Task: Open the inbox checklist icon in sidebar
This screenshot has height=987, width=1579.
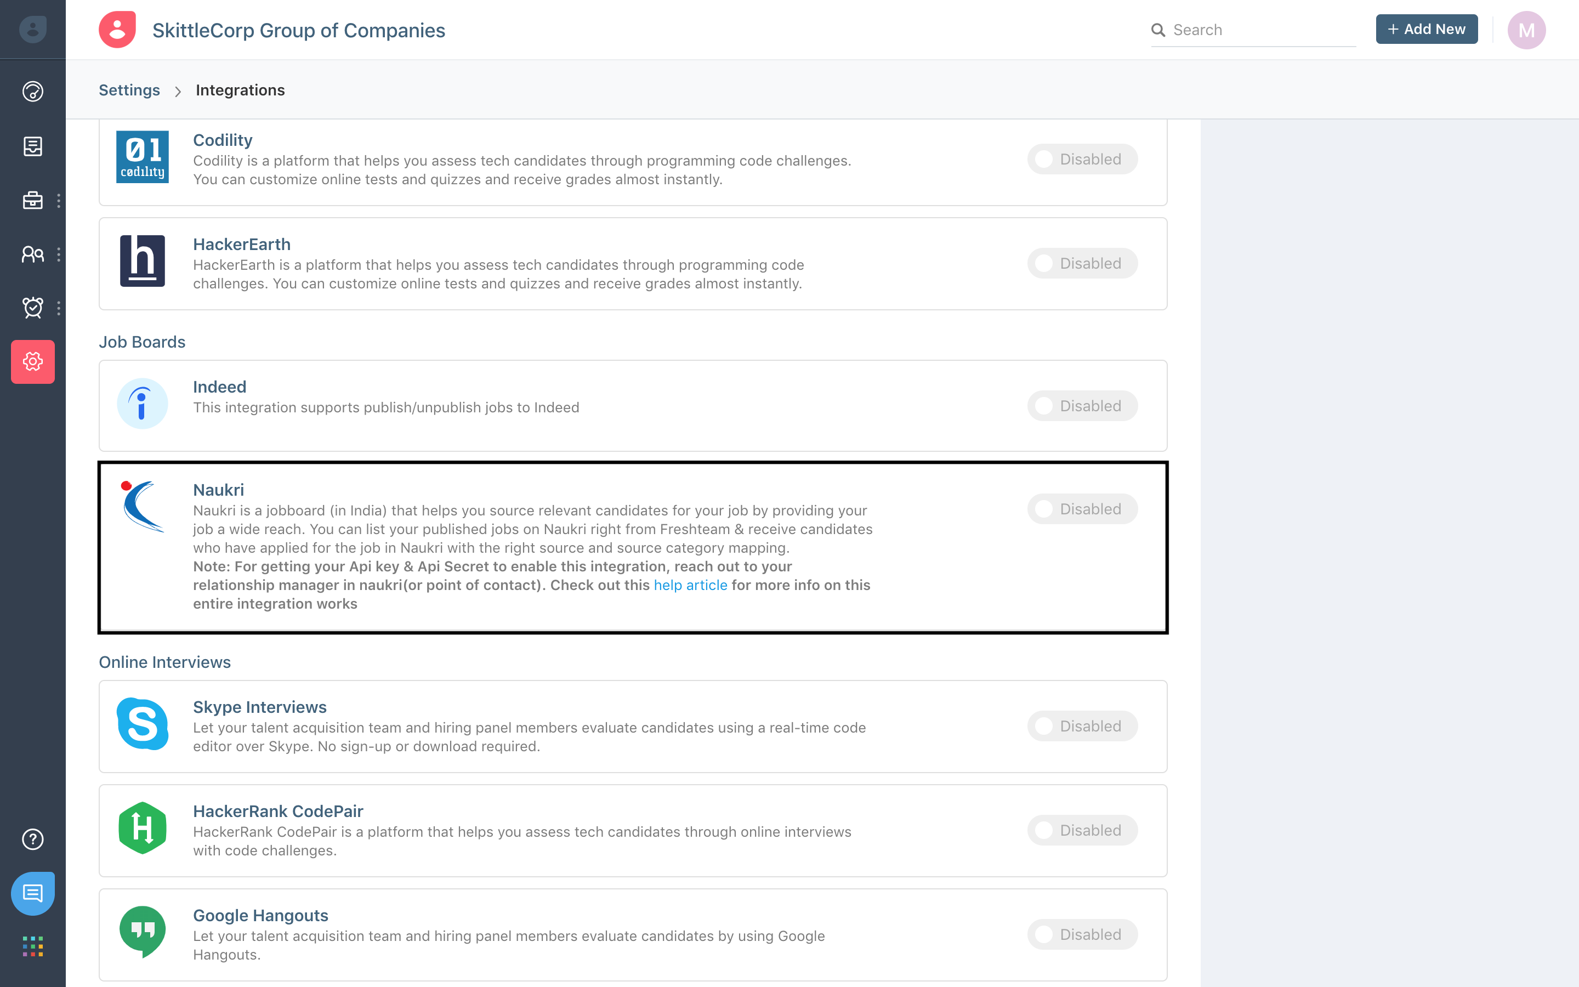Action: pyautogui.click(x=33, y=146)
